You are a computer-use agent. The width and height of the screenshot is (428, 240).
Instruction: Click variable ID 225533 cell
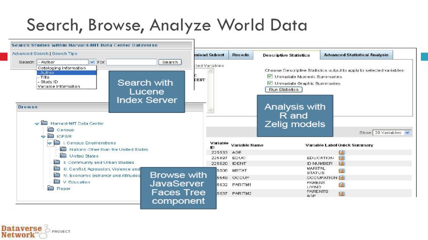click(x=219, y=152)
